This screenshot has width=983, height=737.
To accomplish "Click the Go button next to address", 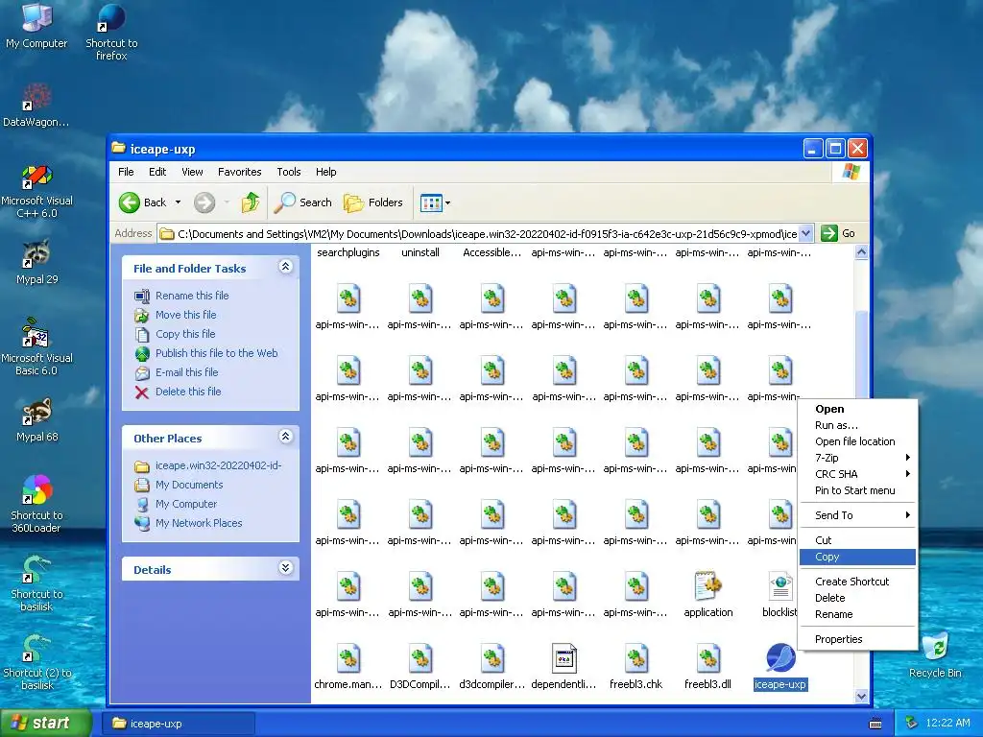I will click(838, 234).
